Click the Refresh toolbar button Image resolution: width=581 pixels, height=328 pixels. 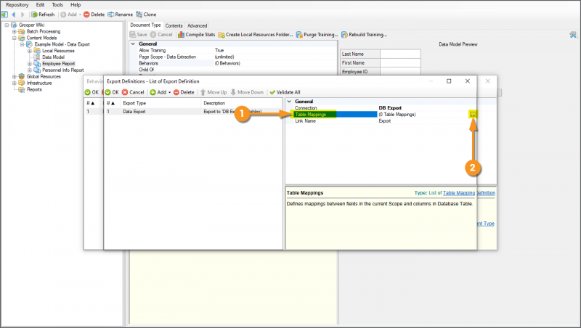tap(43, 15)
